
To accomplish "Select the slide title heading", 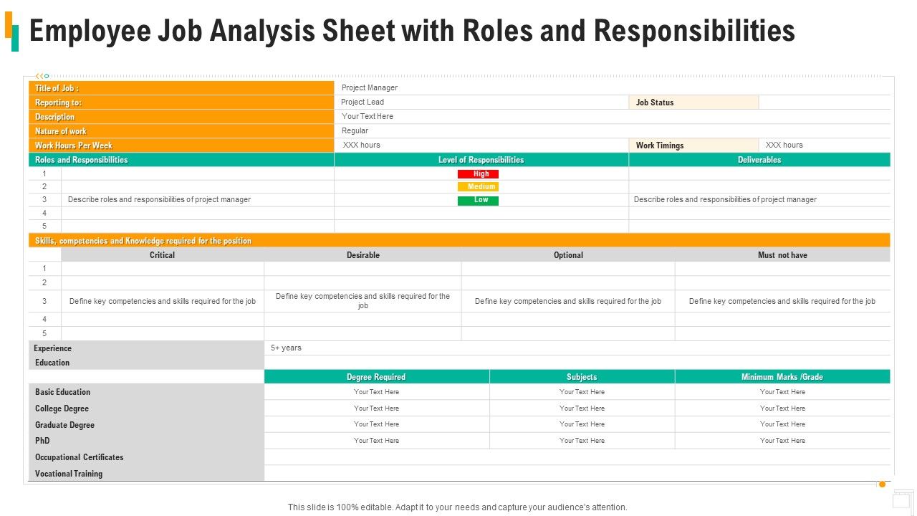I will [x=412, y=32].
